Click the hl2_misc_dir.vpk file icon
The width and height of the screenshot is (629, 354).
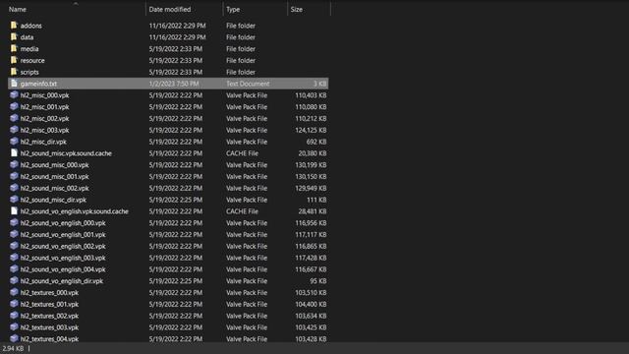click(x=14, y=142)
